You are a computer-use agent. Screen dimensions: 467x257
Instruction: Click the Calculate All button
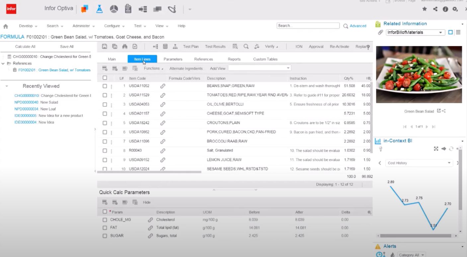[25, 46]
